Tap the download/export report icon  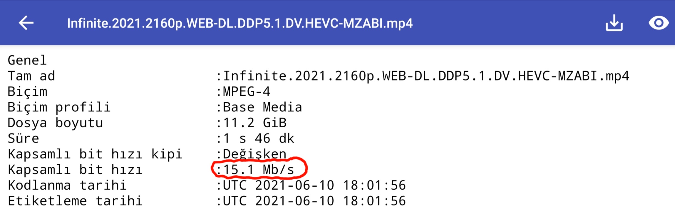pyautogui.click(x=614, y=23)
